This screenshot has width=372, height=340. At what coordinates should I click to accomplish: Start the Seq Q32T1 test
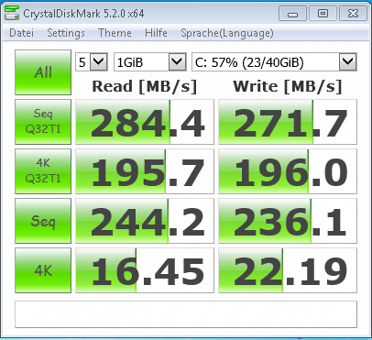tap(43, 122)
